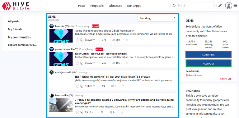Open Witnesses in top navigation
The width and height of the screenshot is (239, 118).
115,6
